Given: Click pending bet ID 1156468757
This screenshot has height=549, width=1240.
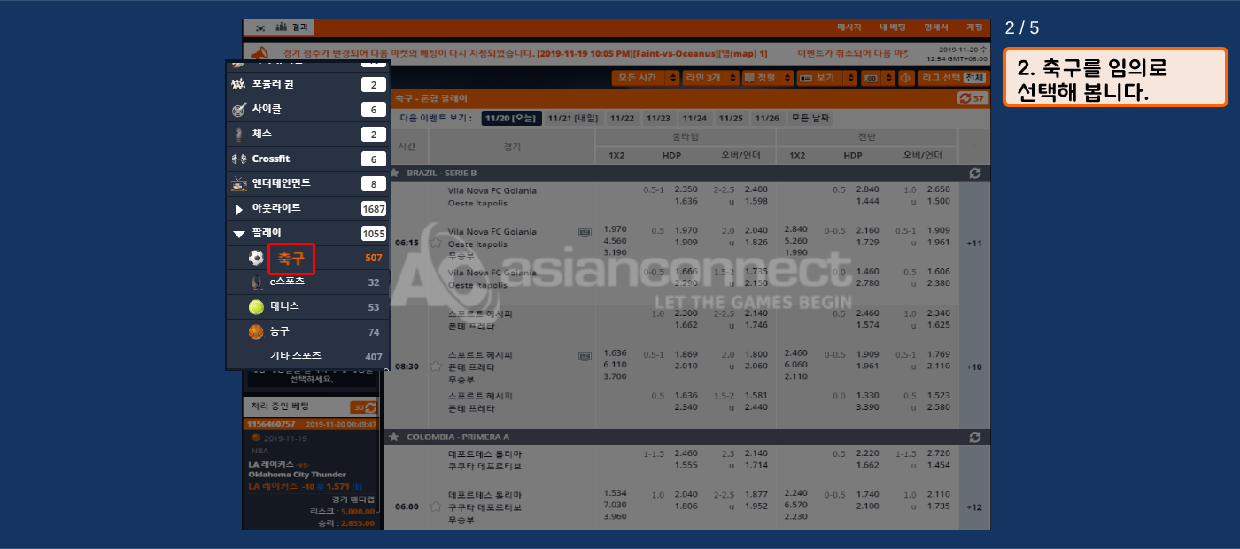Looking at the screenshot, I should (271, 425).
